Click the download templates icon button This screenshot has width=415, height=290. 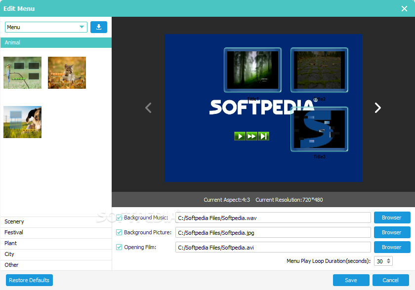(99, 27)
